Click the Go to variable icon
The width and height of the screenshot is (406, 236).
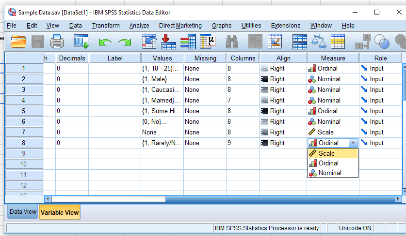(x=168, y=42)
